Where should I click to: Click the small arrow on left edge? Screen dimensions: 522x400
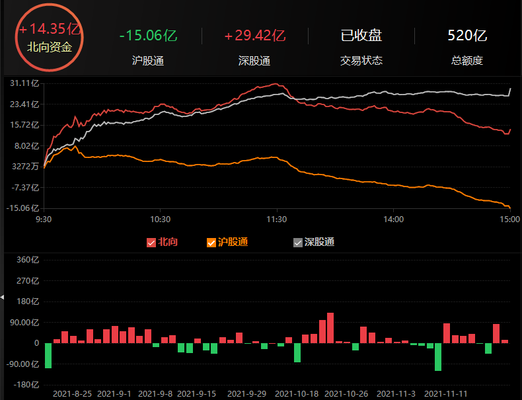pos(2,298)
